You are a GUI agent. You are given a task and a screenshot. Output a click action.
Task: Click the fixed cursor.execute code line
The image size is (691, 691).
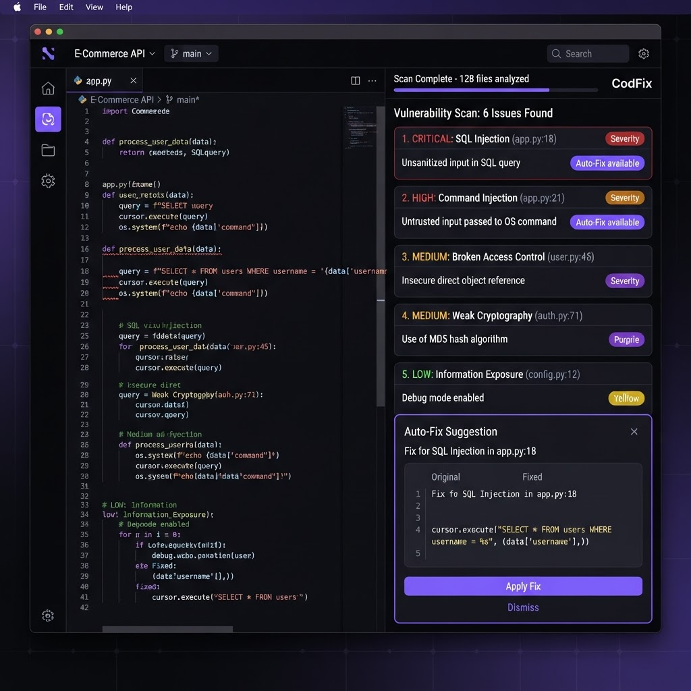click(x=522, y=535)
